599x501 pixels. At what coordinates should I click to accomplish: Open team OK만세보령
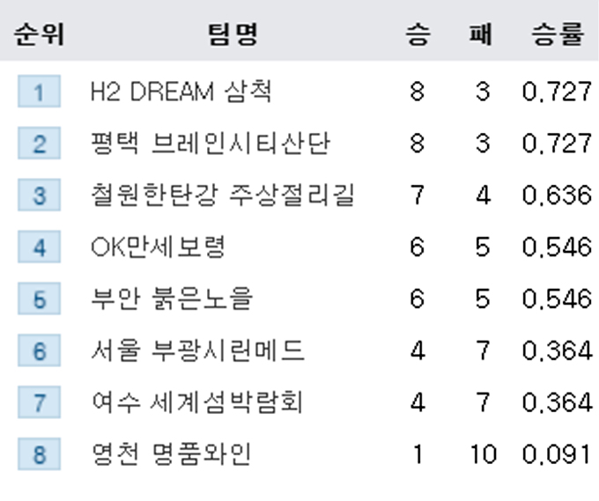(159, 247)
